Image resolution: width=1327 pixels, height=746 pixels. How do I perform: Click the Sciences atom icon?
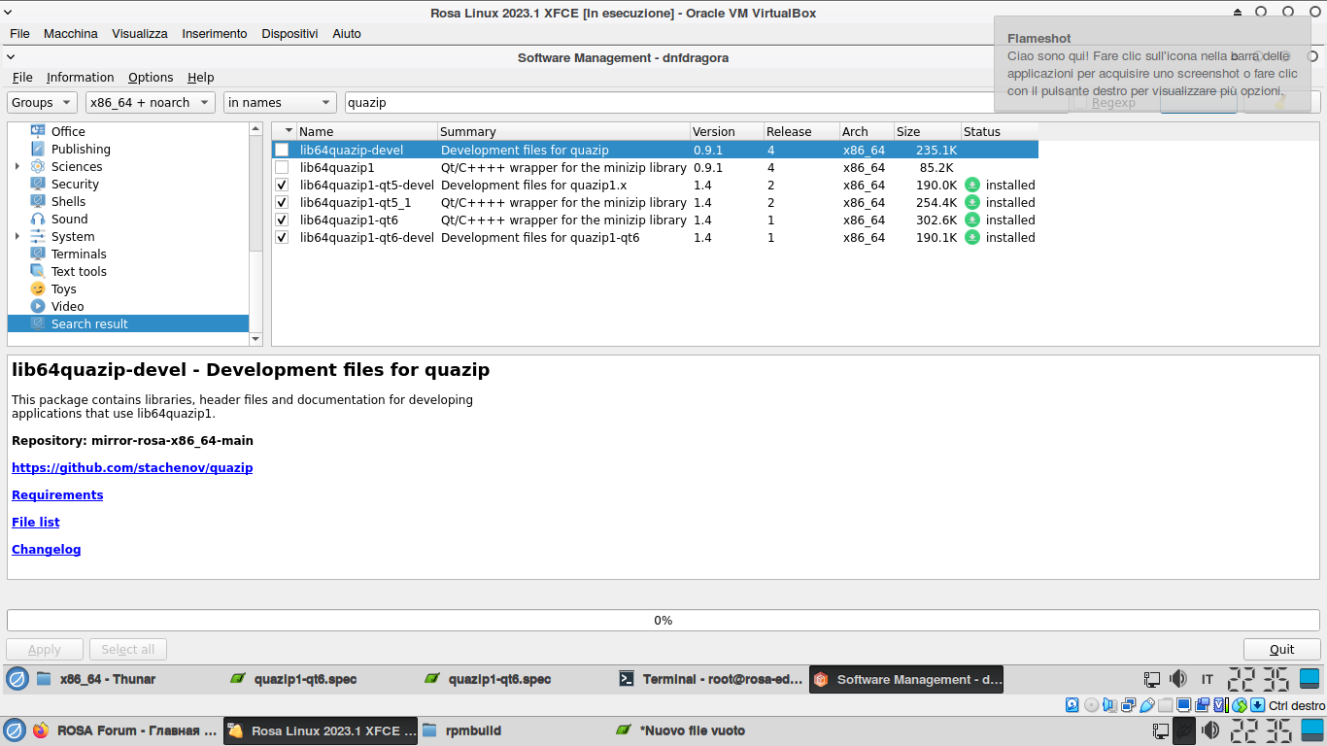38,166
